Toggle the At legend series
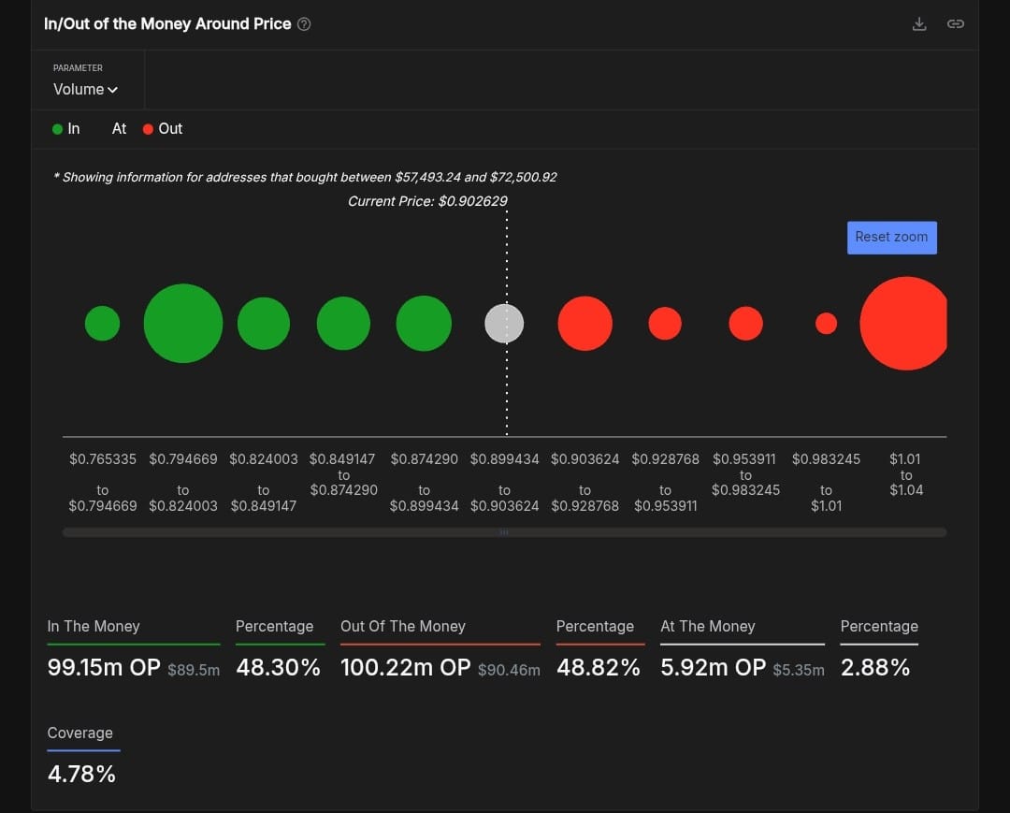The image size is (1010, 813). pos(119,129)
